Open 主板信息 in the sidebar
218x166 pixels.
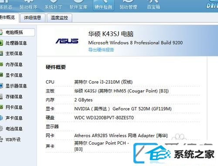[14, 54]
